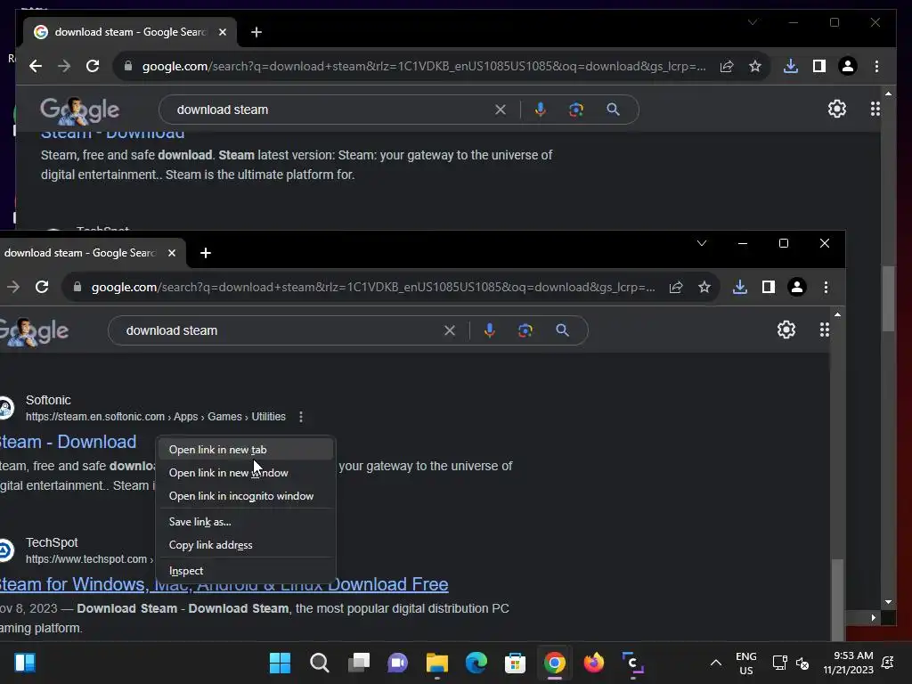Open taskbar Search

coord(320,663)
